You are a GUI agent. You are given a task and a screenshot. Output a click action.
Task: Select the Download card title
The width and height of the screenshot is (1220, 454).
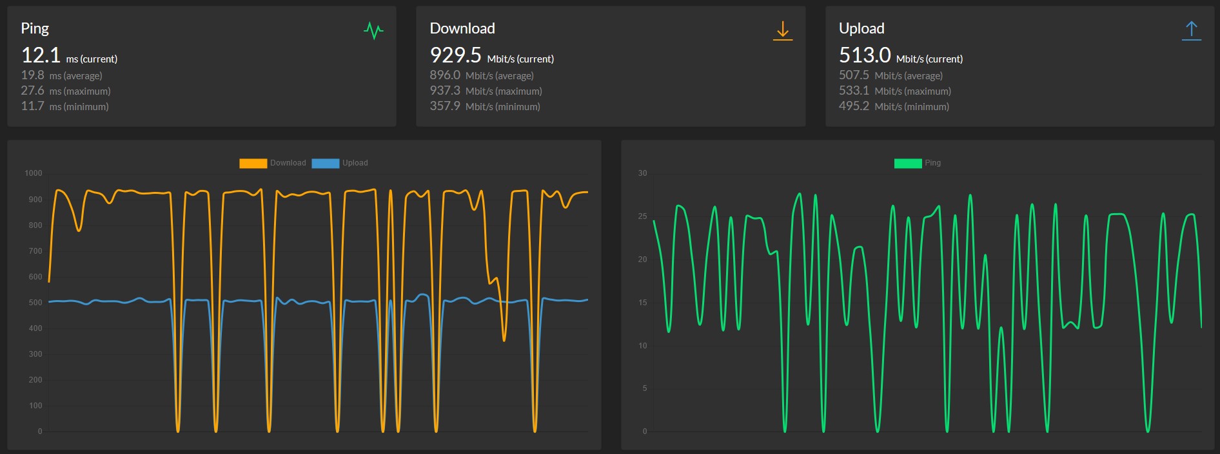[x=462, y=28]
